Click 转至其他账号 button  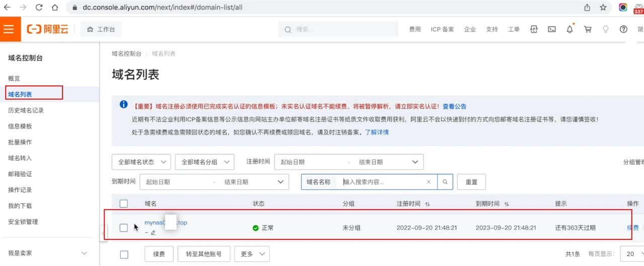pyautogui.click(x=204, y=254)
